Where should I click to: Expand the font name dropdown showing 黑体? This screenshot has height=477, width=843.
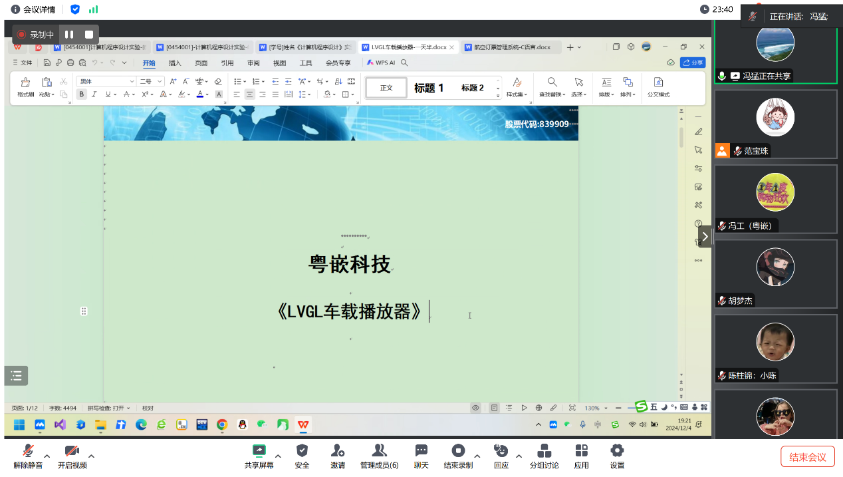pyautogui.click(x=132, y=81)
